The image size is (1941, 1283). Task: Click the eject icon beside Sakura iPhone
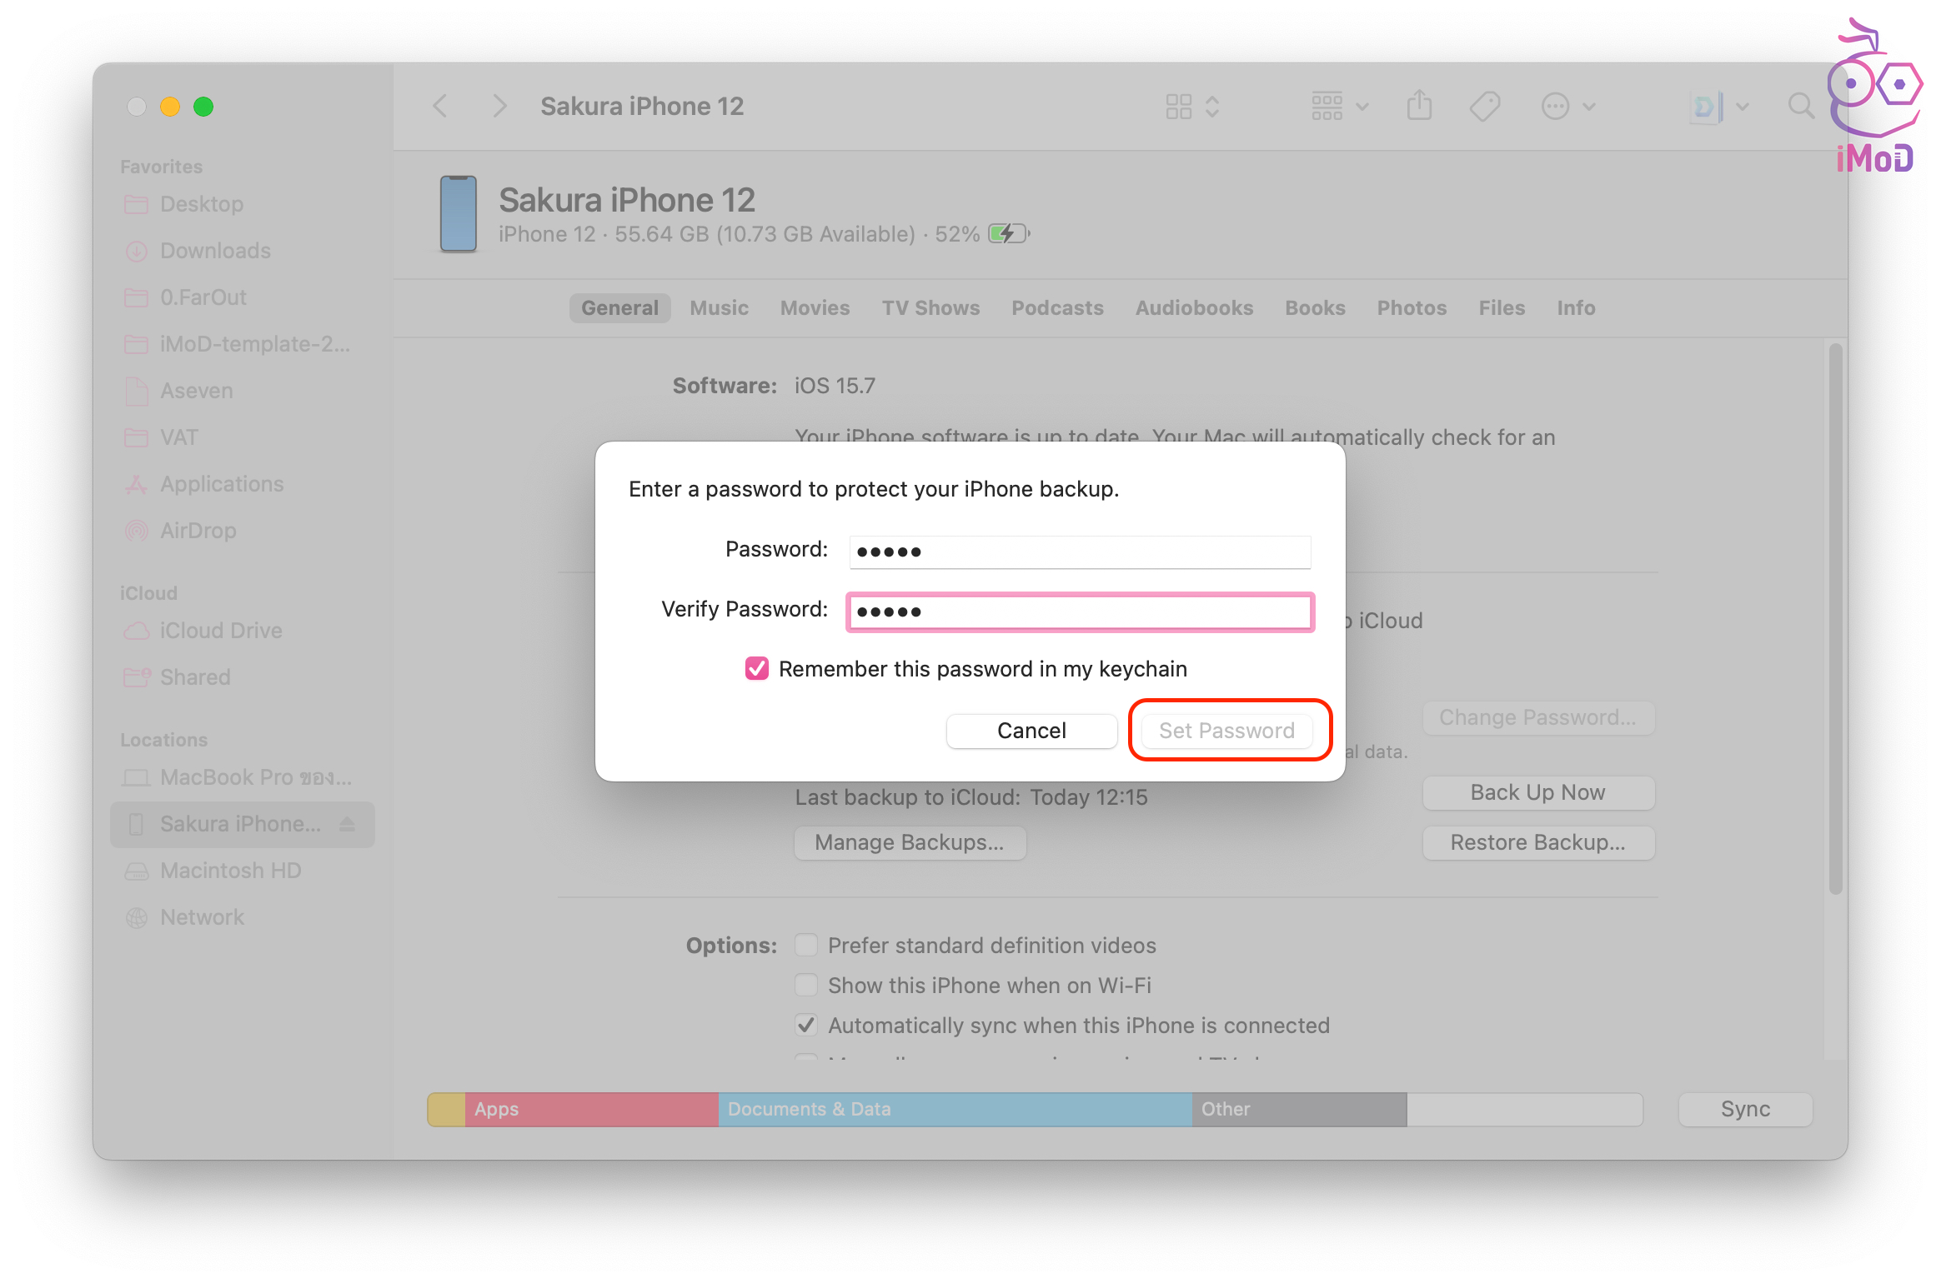[348, 824]
